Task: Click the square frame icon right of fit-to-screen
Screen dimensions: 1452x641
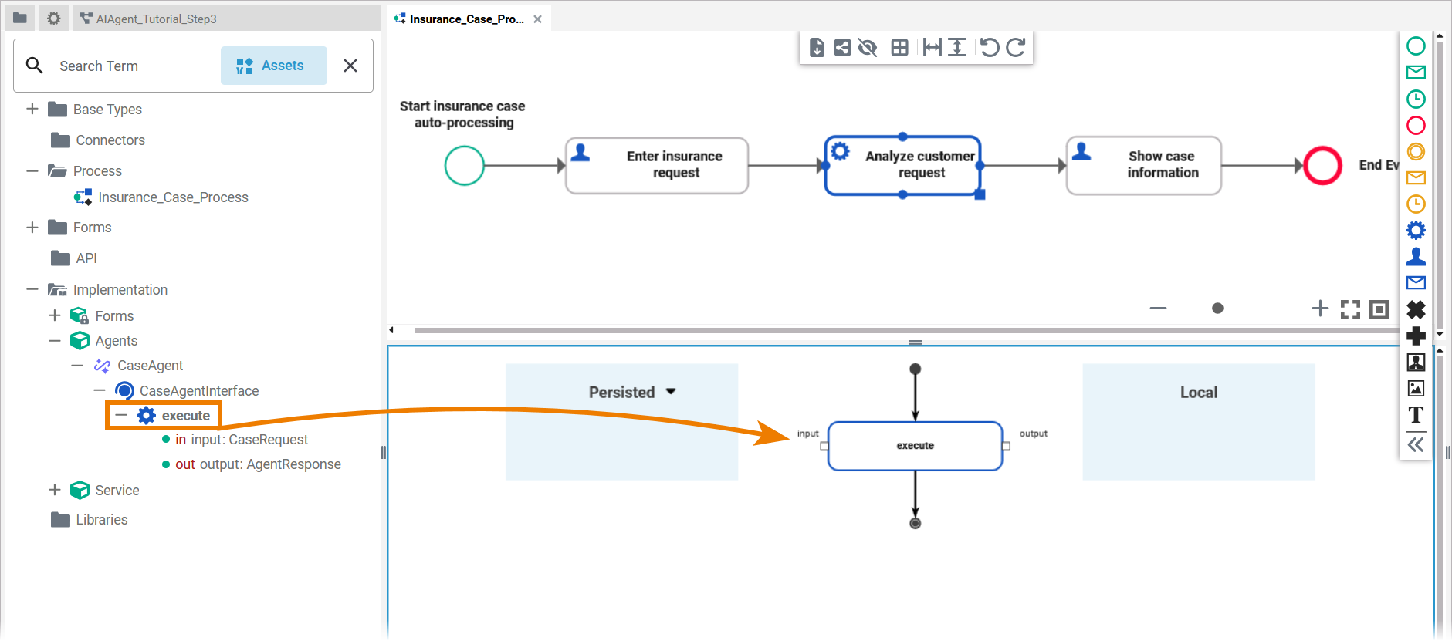Action: pyautogui.click(x=1379, y=309)
